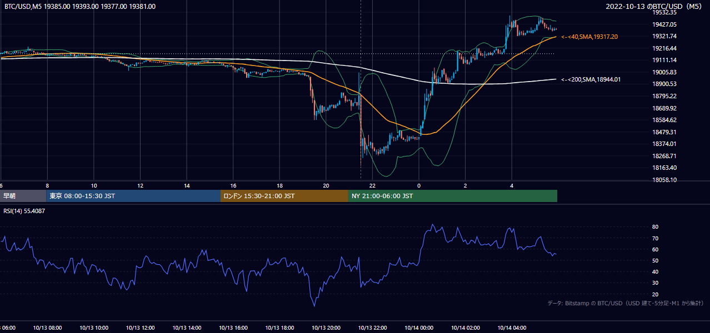Click bottom date label 10/13 18:00
The image size is (710, 333).
279,328
